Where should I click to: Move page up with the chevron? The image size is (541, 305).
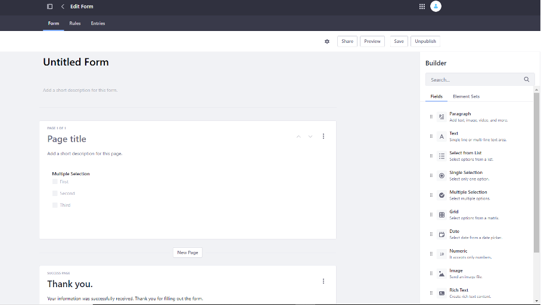coord(299,136)
